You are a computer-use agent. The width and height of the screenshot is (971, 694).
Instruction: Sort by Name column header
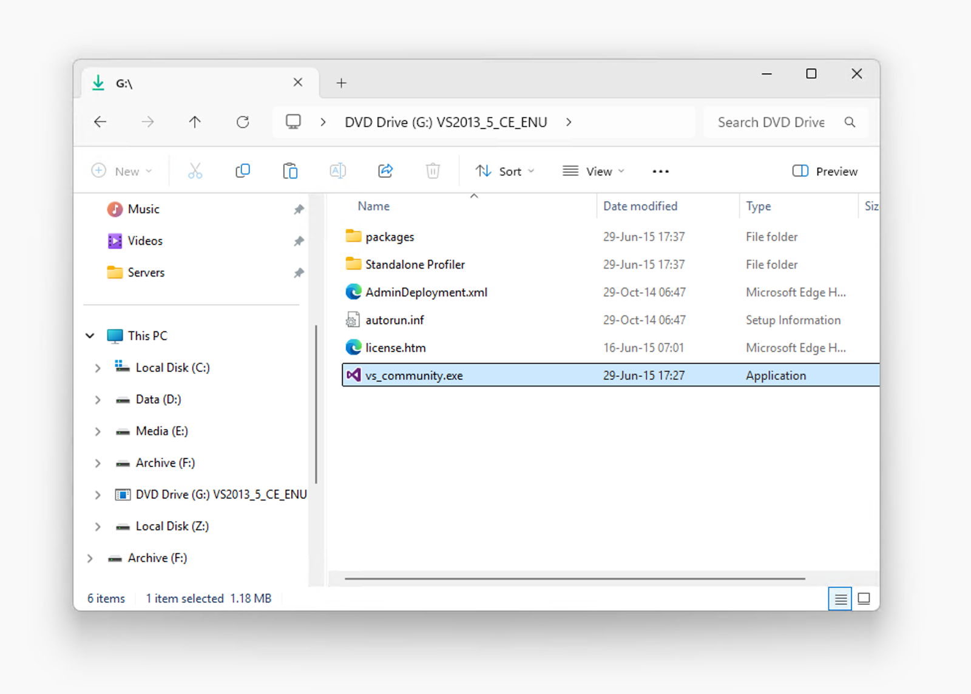(373, 206)
